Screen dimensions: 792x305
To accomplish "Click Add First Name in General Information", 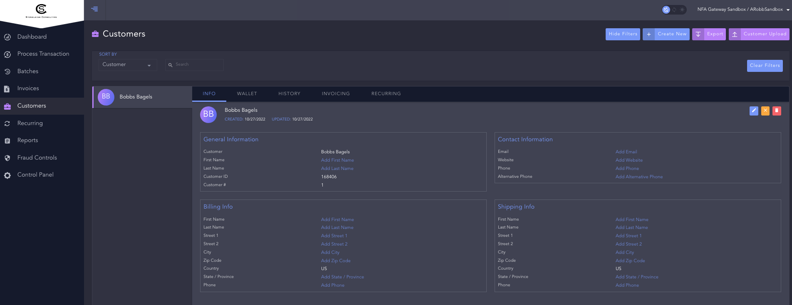I will pyautogui.click(x=337, y=160).
